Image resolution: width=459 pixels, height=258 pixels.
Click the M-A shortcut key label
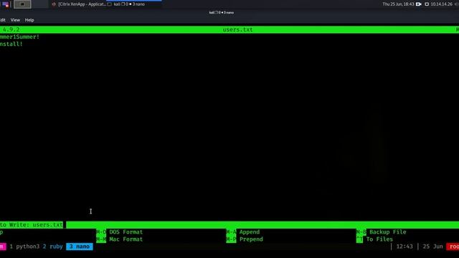(231, 232)
